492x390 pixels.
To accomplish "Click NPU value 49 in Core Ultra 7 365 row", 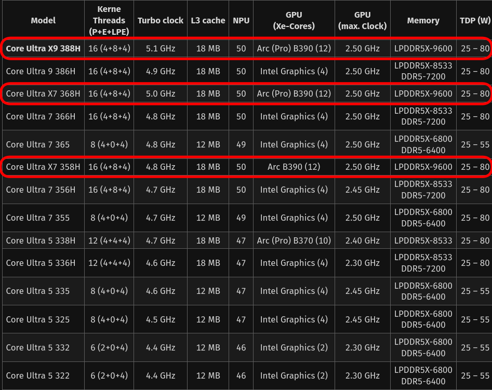I will [241, 144].
